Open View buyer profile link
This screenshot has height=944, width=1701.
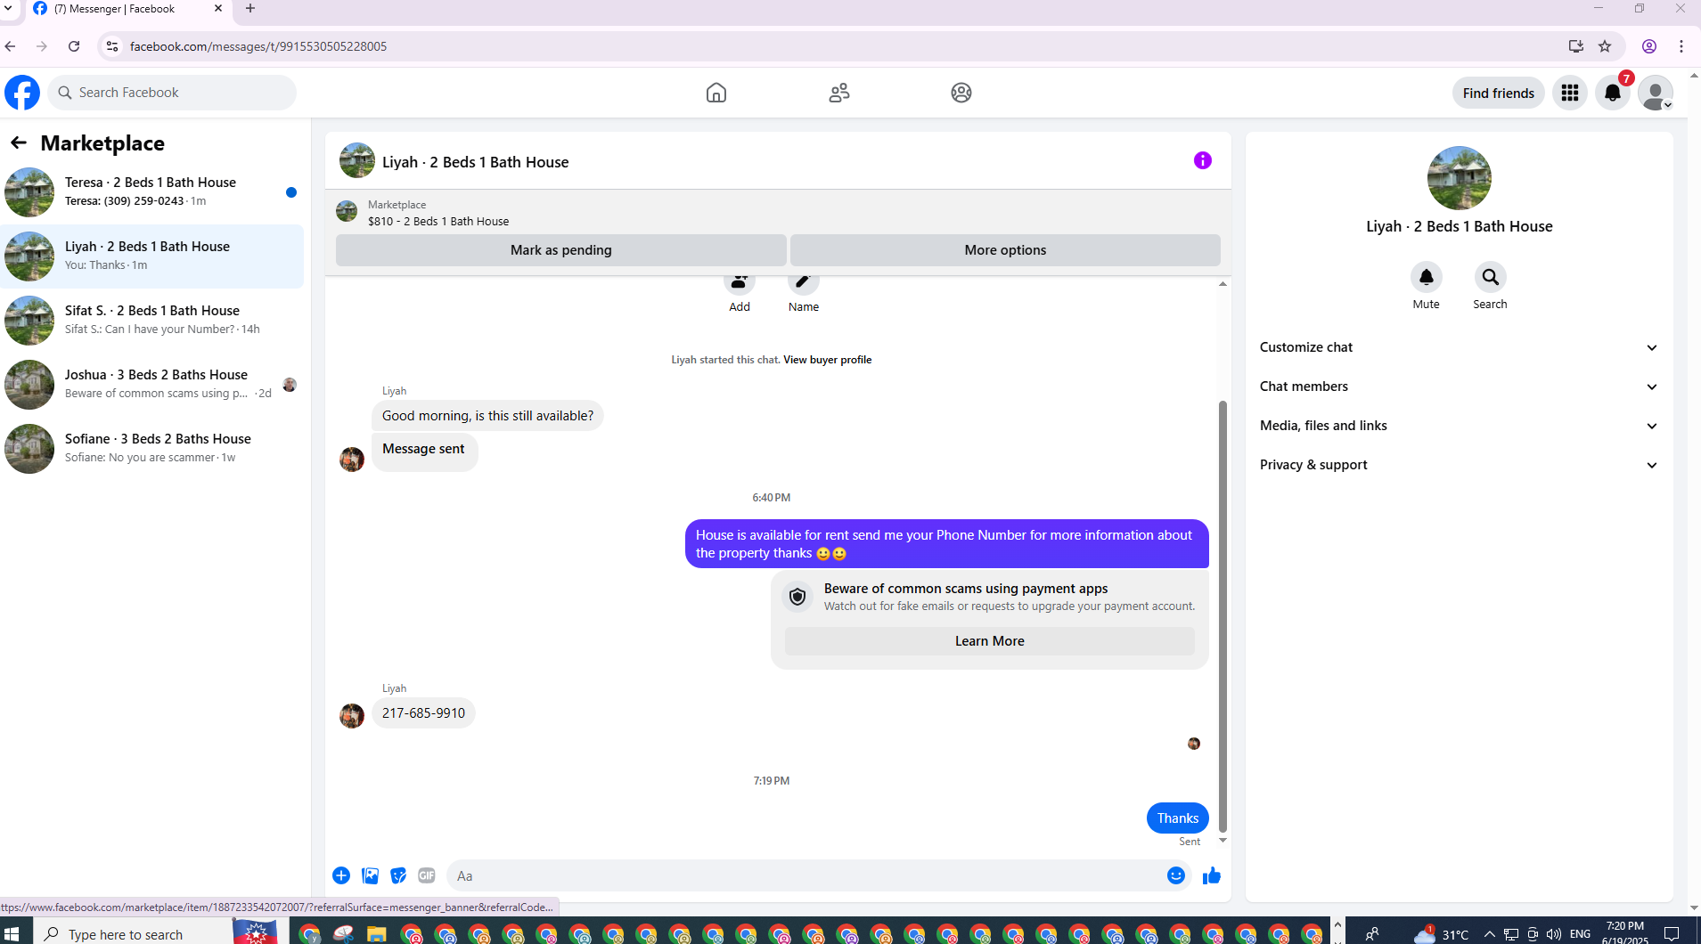(x=827, y=360)
